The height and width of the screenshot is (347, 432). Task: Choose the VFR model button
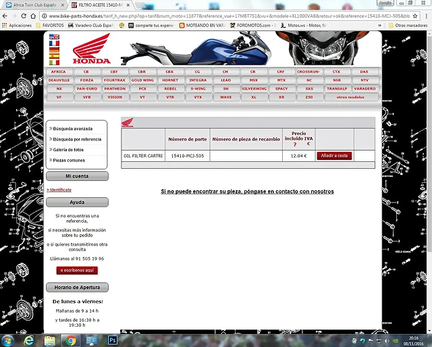pos(87,97)
